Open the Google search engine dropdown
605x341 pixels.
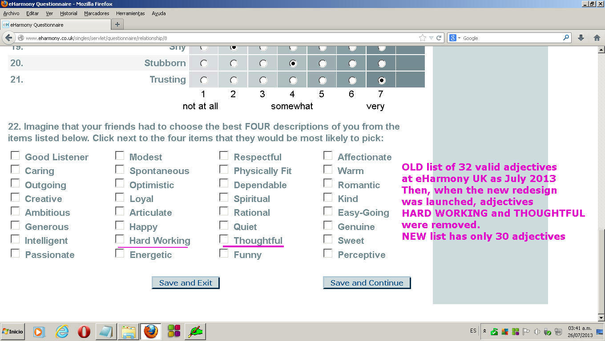pos(456,38)
